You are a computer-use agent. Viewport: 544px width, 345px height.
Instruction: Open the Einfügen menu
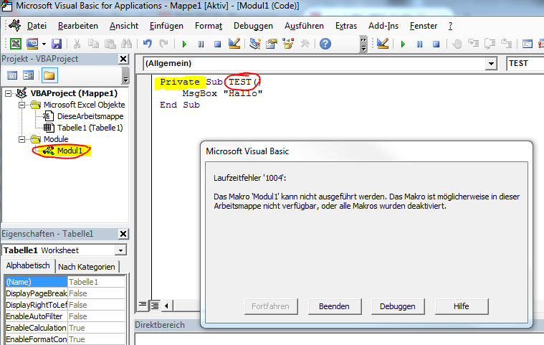coord(166,26)
